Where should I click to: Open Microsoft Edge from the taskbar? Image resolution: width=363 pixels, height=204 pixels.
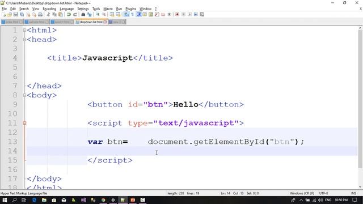point(34,200)
